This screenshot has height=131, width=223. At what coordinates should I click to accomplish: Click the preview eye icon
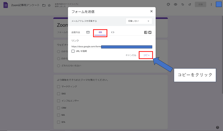click(x=175, y=5)
